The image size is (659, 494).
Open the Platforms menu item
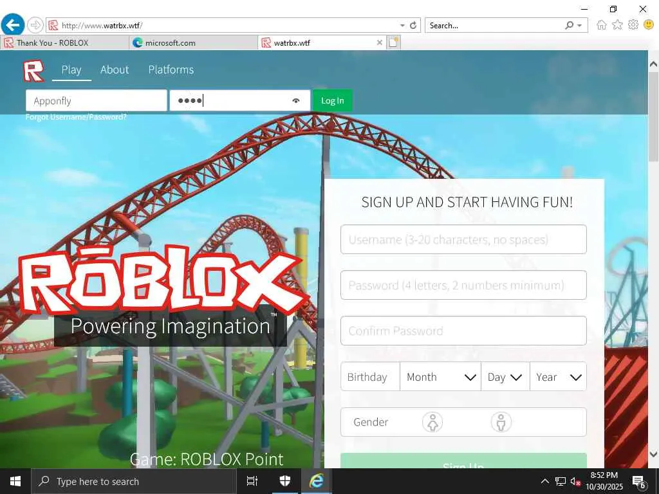[x=171, y=69]
